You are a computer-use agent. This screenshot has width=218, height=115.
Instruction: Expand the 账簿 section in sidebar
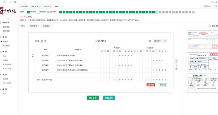click(5, 51)
